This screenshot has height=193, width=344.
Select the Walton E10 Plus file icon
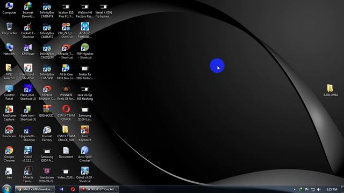click(x=66, y=10)
